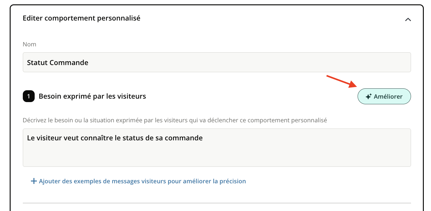Click the Nom field label
Screen dimensions: 431x211
[29, 44]
